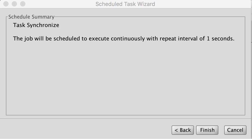Screen dimensions: 252x139
Task: Click the empty footer area left of Back
Action: [x=84, y=129]
